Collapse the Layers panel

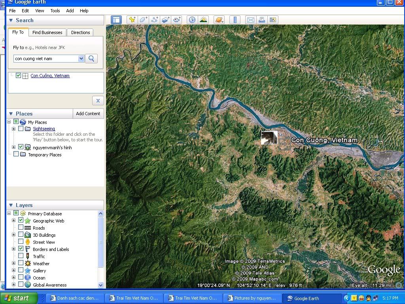(x=11, y=205)
